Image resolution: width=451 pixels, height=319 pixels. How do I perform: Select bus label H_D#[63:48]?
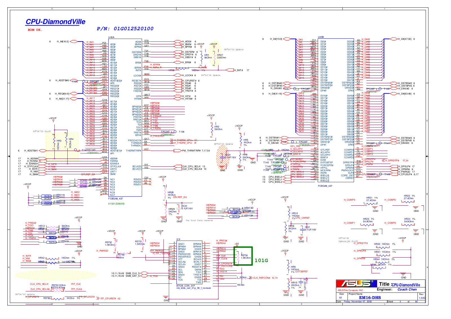(x=404, y=94)
